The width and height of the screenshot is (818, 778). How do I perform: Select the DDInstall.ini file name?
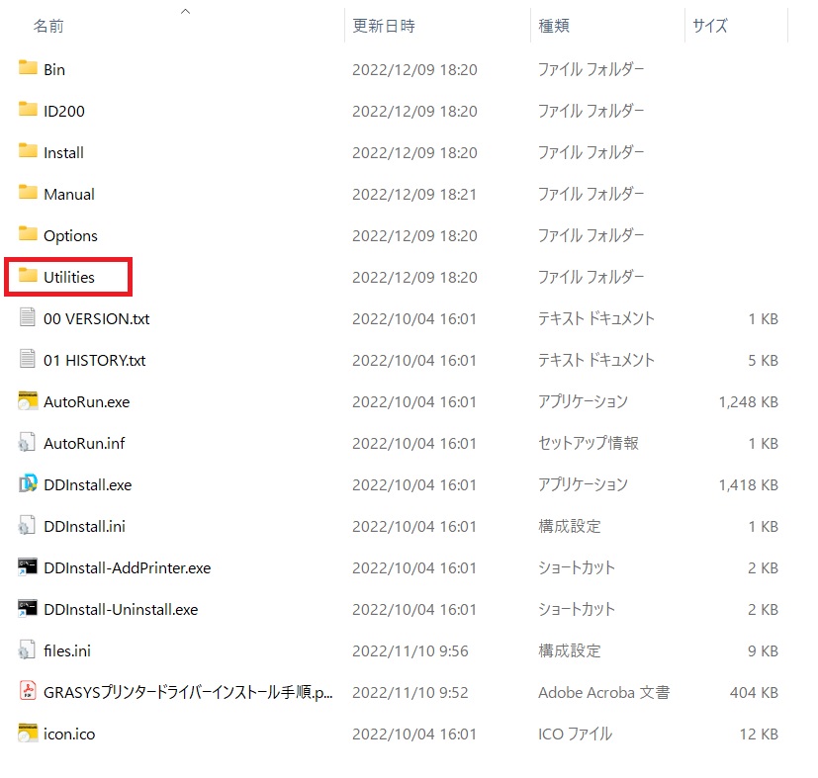[x=84, y=527]
